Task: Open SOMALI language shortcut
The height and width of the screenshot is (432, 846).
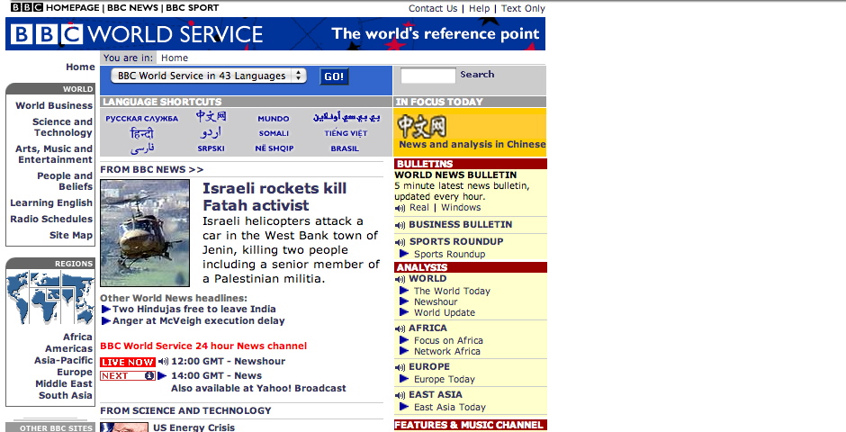Action: coord(274,133)
